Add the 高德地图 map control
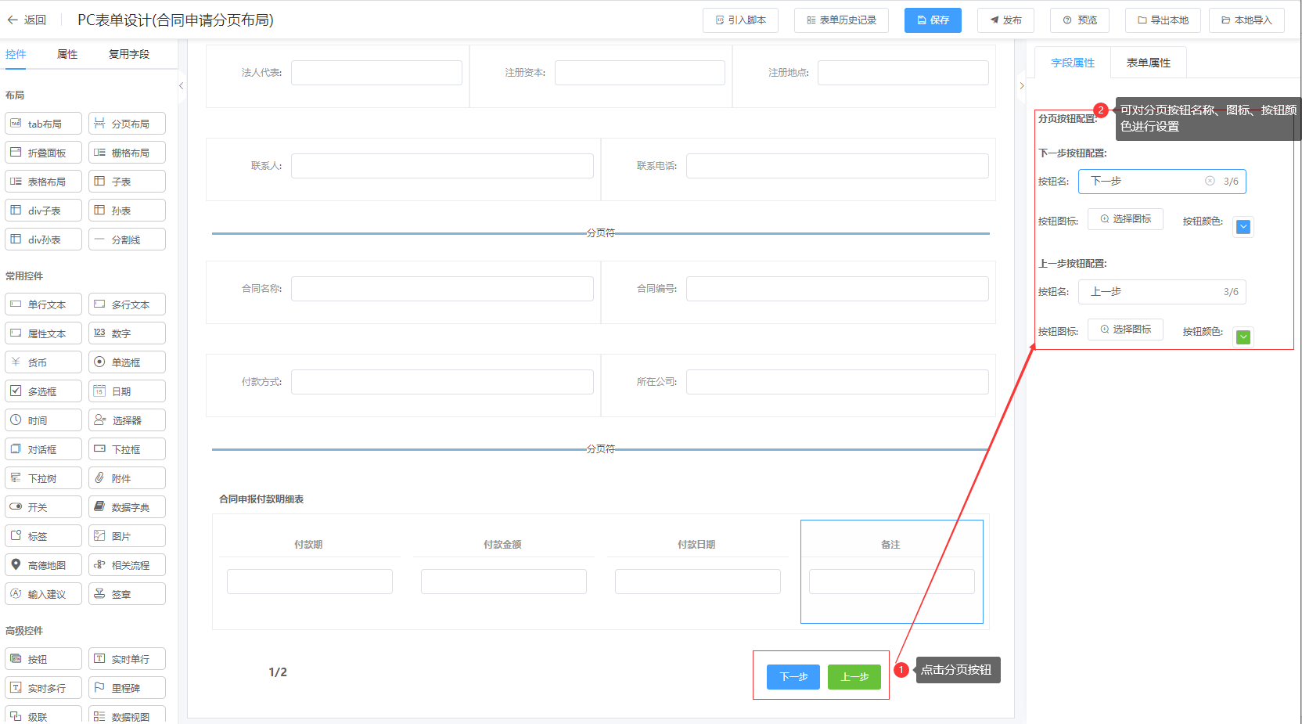Image resolution: width=1302 pixels, height=724 pixels. point(43,565)
